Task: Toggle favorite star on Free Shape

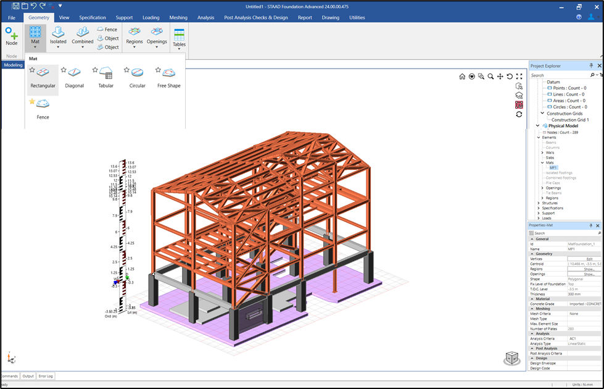Action: (158, 70)
